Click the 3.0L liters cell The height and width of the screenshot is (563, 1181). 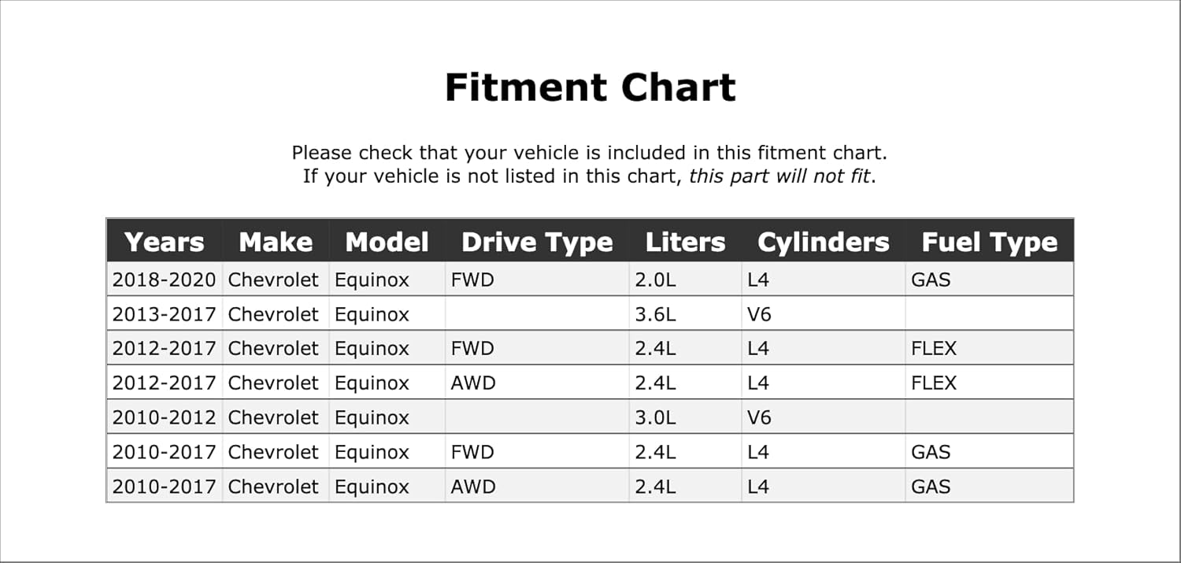pos(655,417)
